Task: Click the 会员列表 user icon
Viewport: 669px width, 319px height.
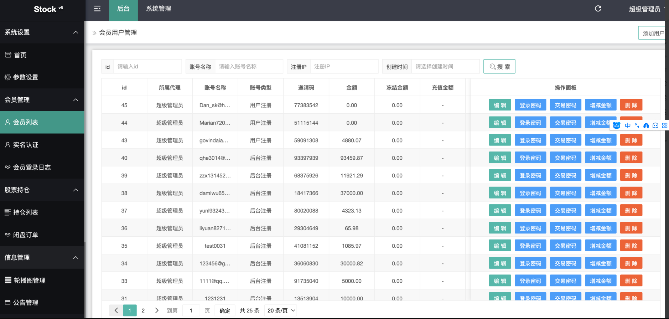Action: (8, 122)
